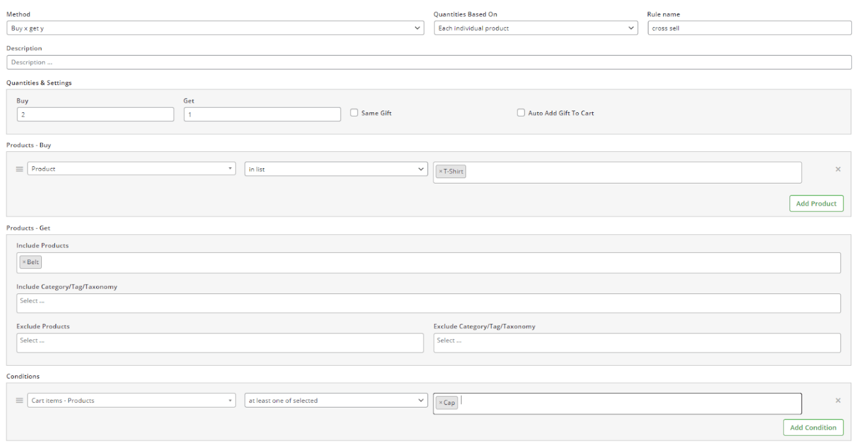Open the Quantities Based On dropdown
Viewport: 856px width, 447px height.
click(x=535, y=27)
